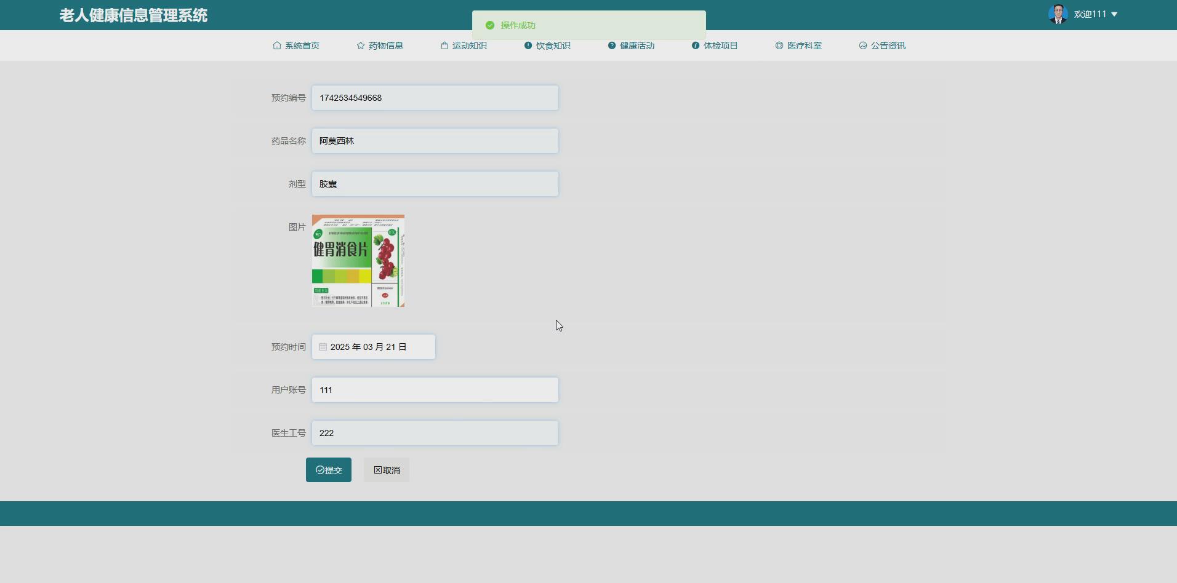Image resolution: width=1177 pixels, height=583 pixels.
Task: Go to 运动知识 page
Action: (x=464, y=46)
